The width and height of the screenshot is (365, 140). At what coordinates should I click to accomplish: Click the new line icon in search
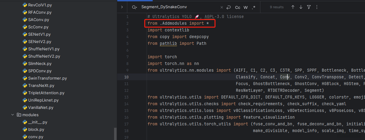(229, 7)
